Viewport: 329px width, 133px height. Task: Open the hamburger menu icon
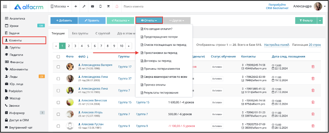5,6
